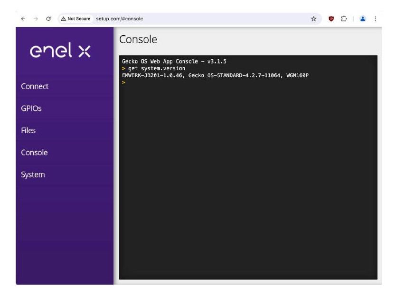Click the version output line starting EMWERK-JB201
Image resolution: width=396 pixels, height=299 pixels.
[215, 75]
